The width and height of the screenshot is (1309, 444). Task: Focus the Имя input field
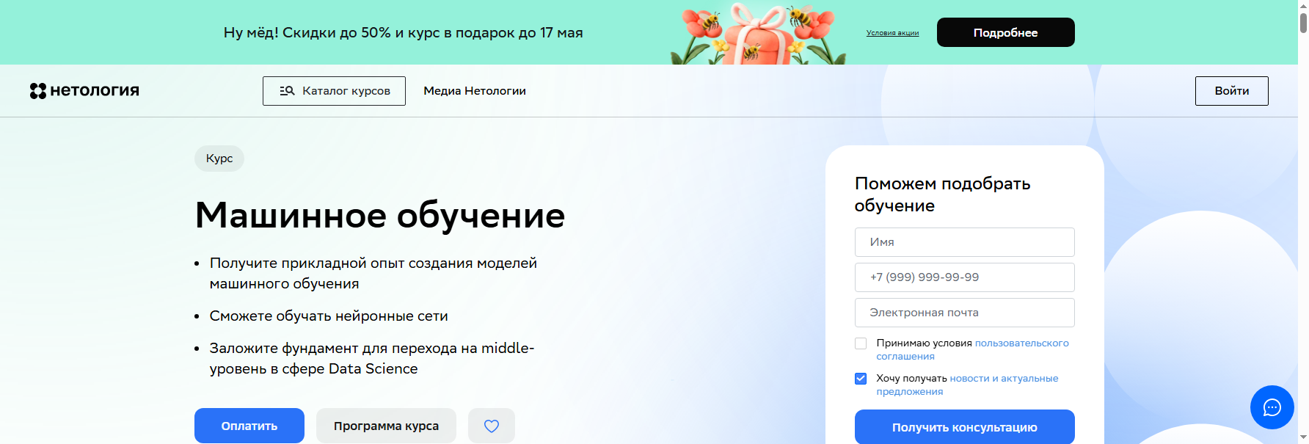964,242
